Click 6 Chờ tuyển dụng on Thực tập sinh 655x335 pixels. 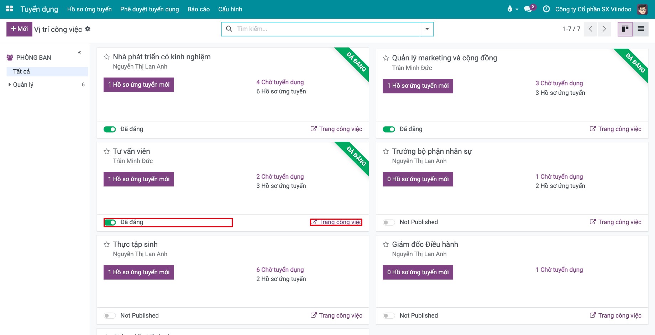280,270
